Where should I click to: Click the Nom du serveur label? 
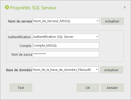pyautogui.click(x=20, y=21)
